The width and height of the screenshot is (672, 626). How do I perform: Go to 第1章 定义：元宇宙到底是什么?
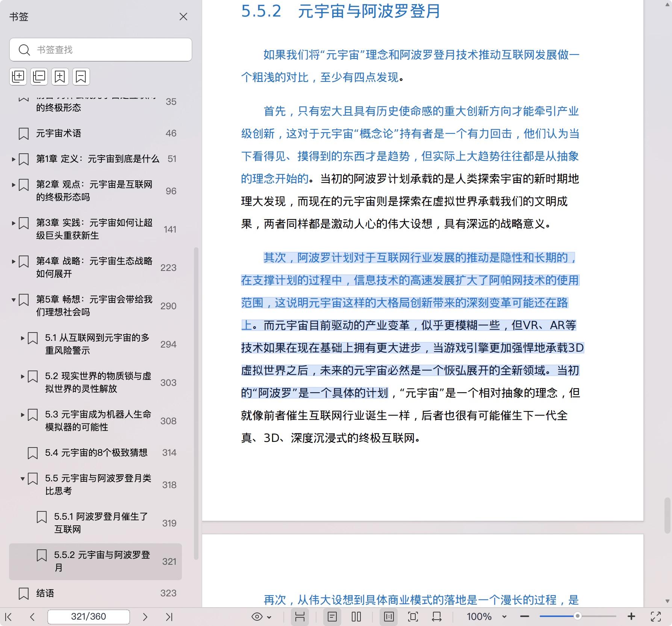[98, 159]
